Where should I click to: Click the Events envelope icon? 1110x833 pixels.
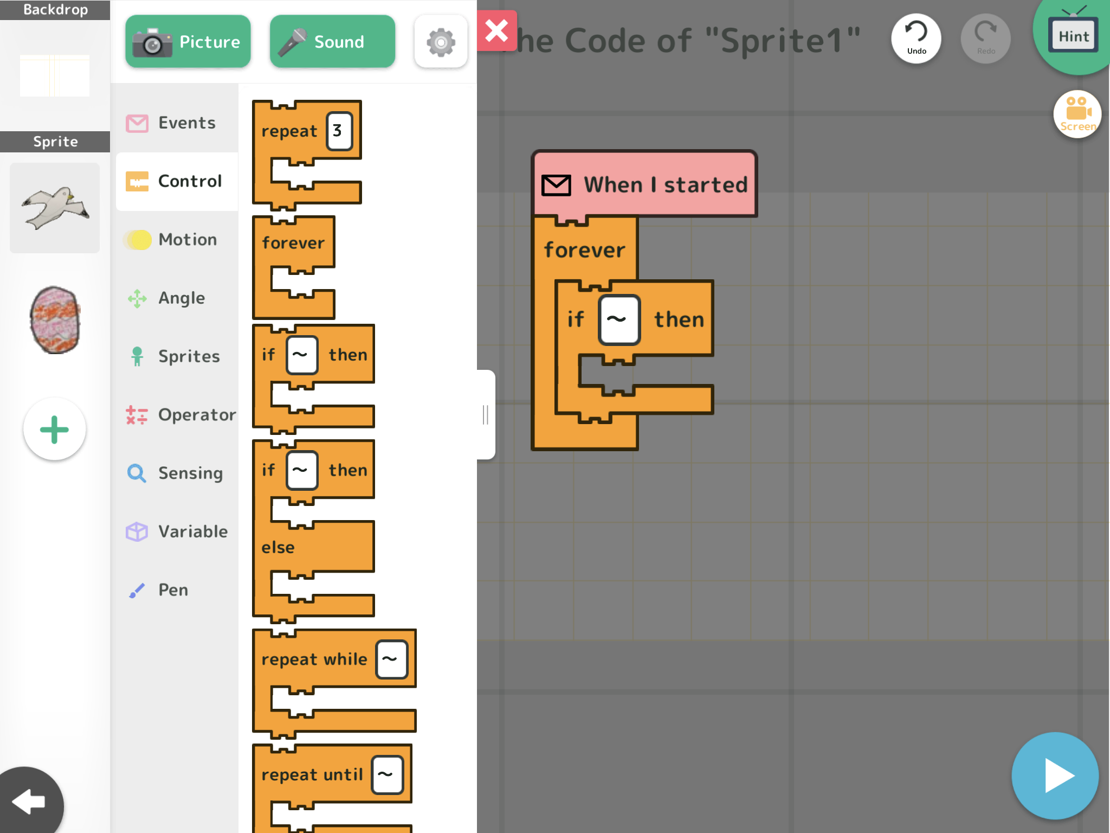click(137, 123)
